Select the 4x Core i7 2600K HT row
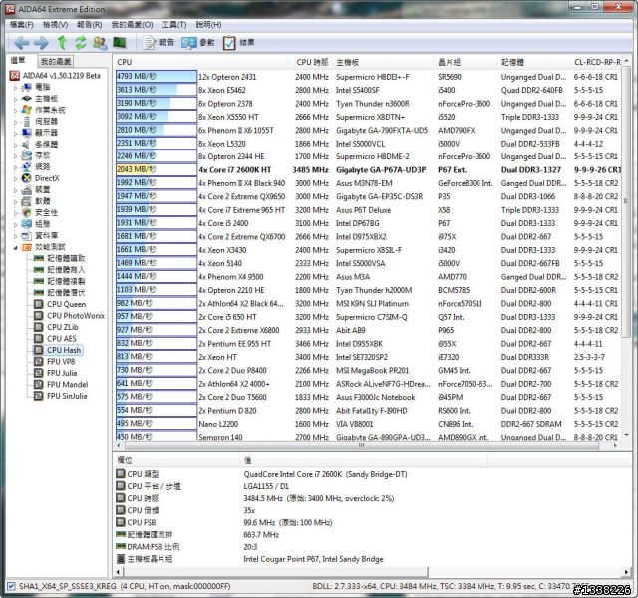This screenshot has width=638, height=598. pyautogui.click(x=368, y=170)
